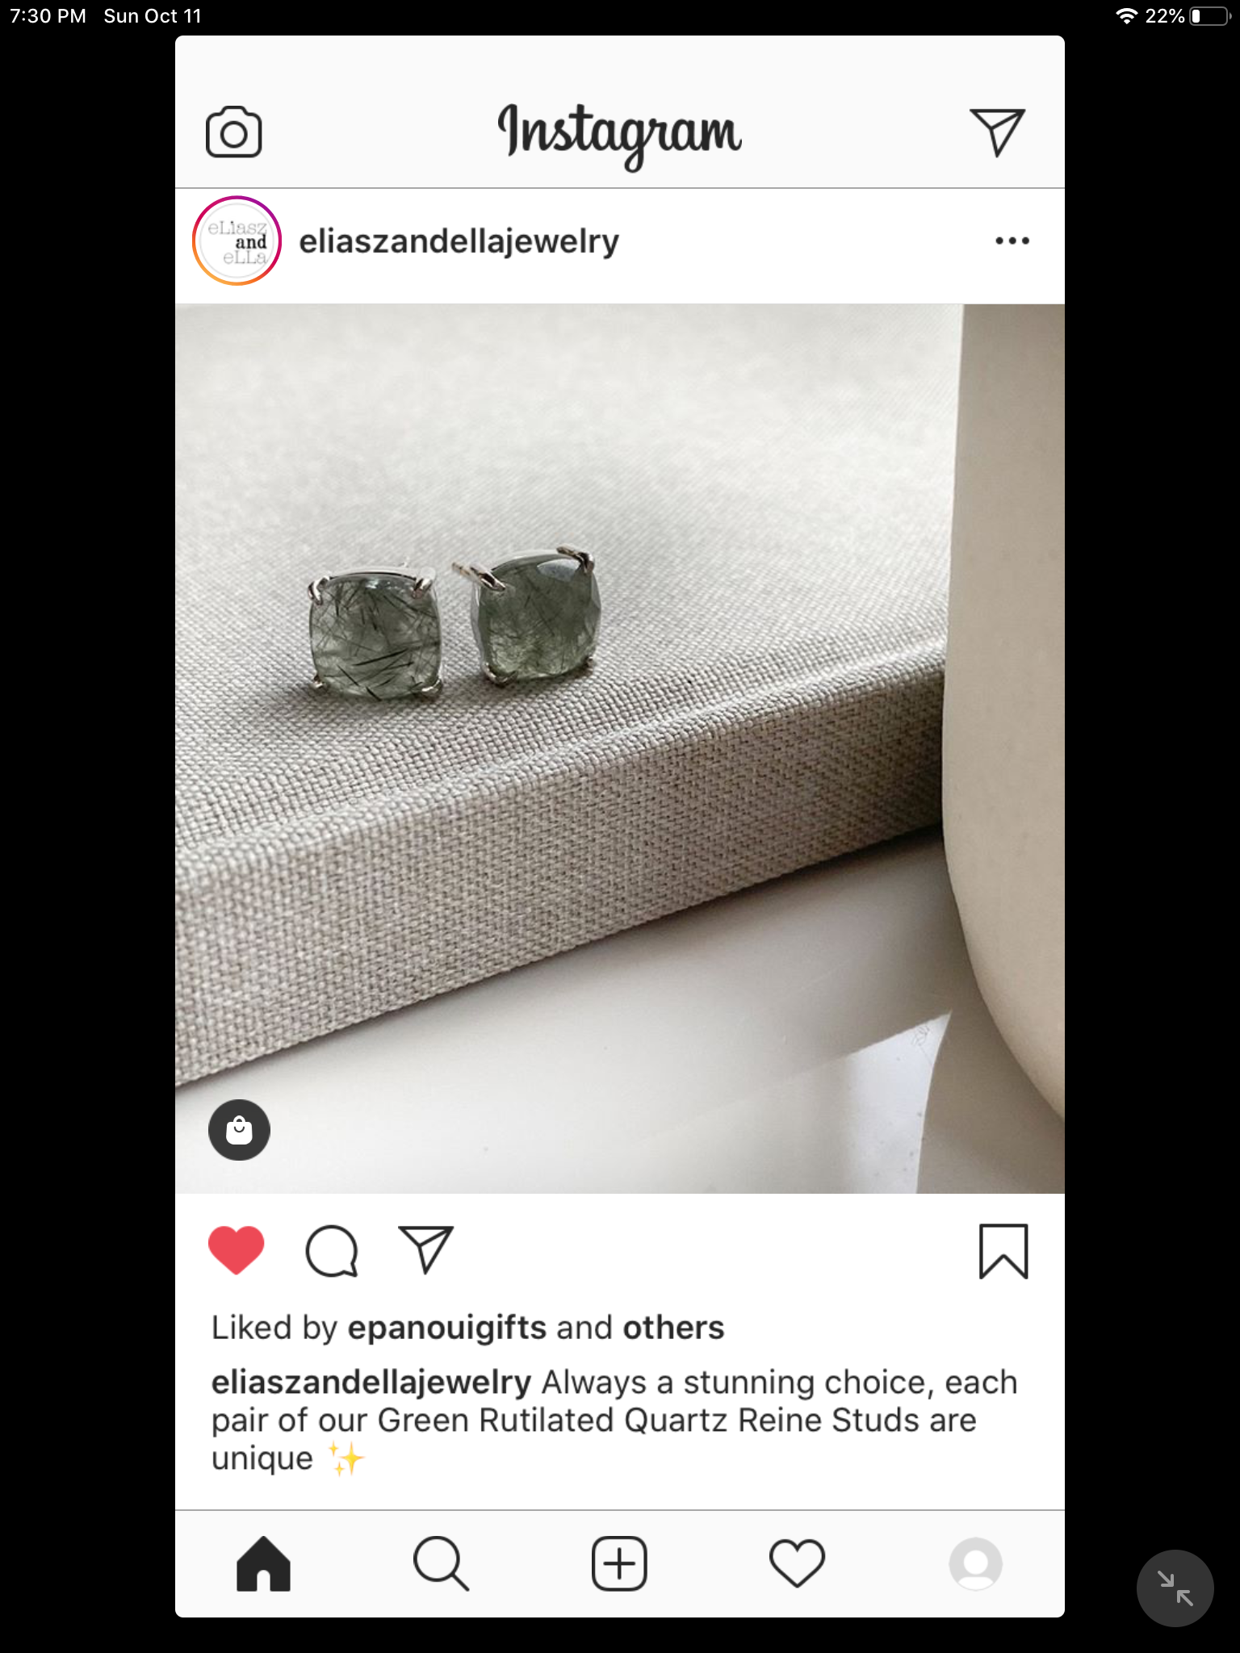The image size is (1240, 1653).
Task: Shrink view with collapse arrows button
Action: tap(1175, 1588)
